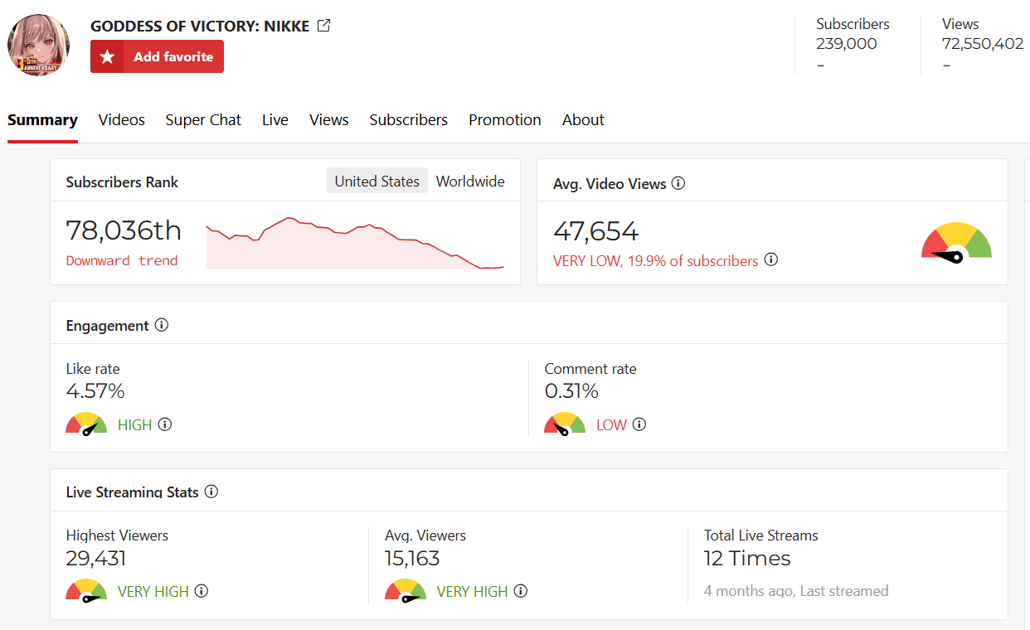The height and width of the screenshot is (630, 1030).
Task: Click GODDESS OF VICTORY: NIKKE channel title
Action: [x=200, y=26]
